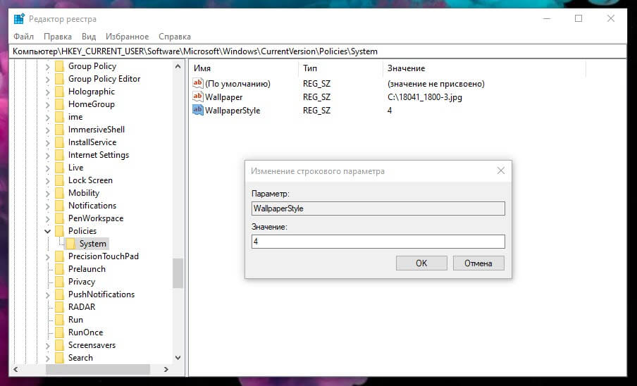This screenshot has width=637, height=386.
Task: Confirm the value with the OK button
Action: (x=421, y=263)
